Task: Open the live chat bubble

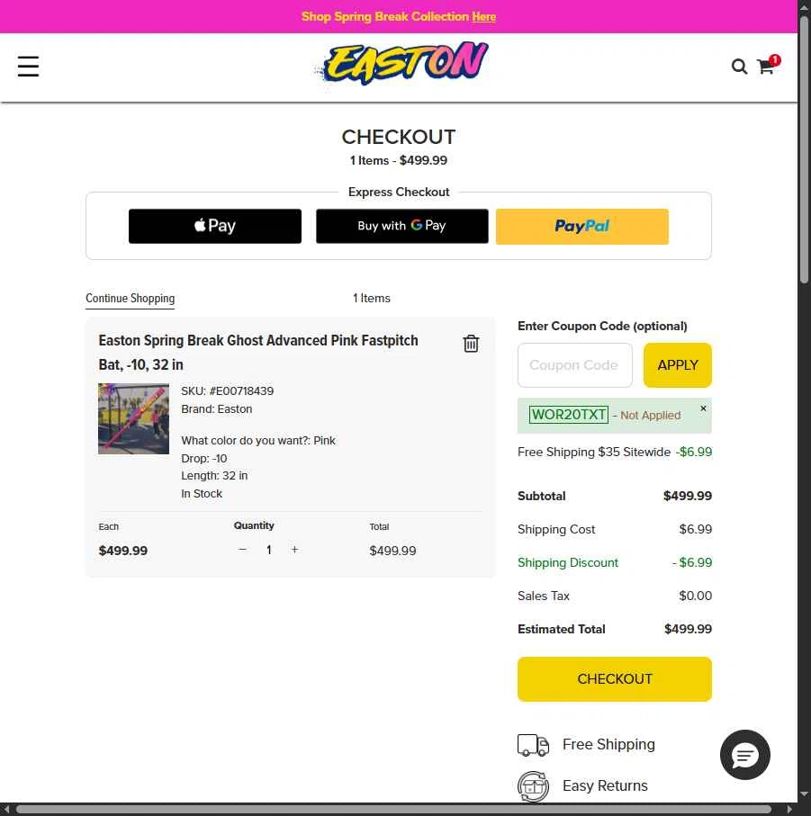Action: 745,755
